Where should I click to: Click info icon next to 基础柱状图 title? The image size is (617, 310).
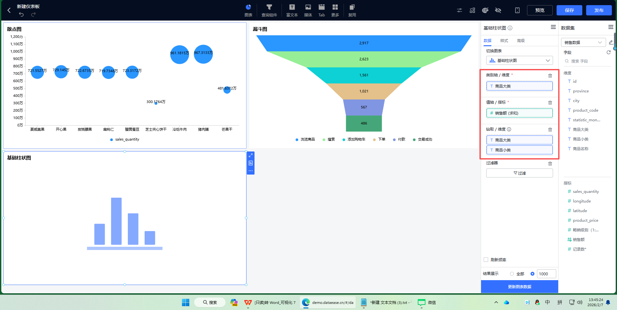point(510,28)
